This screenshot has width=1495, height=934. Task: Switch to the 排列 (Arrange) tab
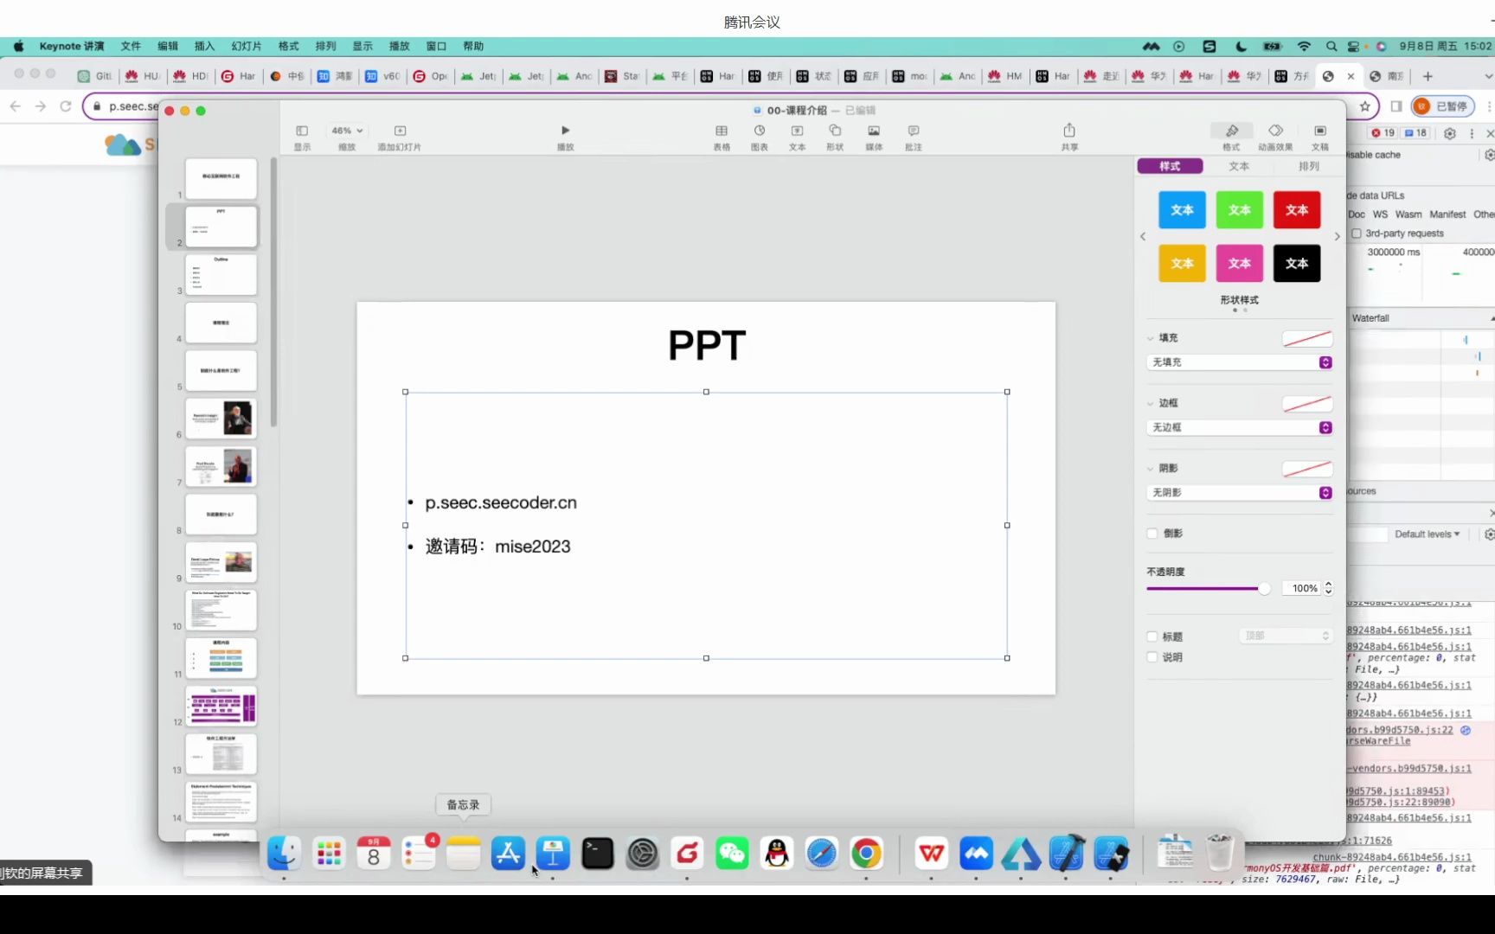coord(1309,166)
